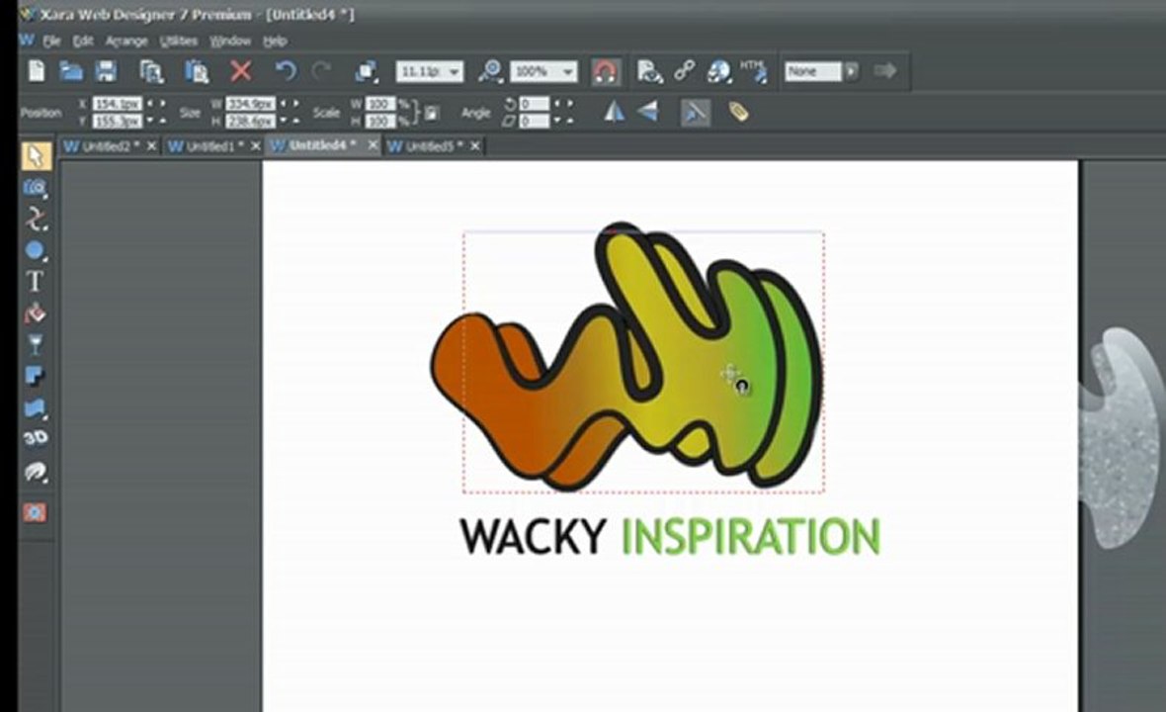This screenshot has width=1166, height=712.
Task: Select the INSPIRATION green text
Action: pyautogui.click(x=751, y=536)
